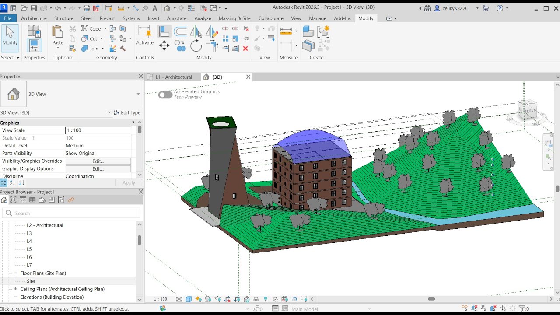Click Edit for Graphic Display Options
Viewport: 560px width, 315px height.
(98, 169)
